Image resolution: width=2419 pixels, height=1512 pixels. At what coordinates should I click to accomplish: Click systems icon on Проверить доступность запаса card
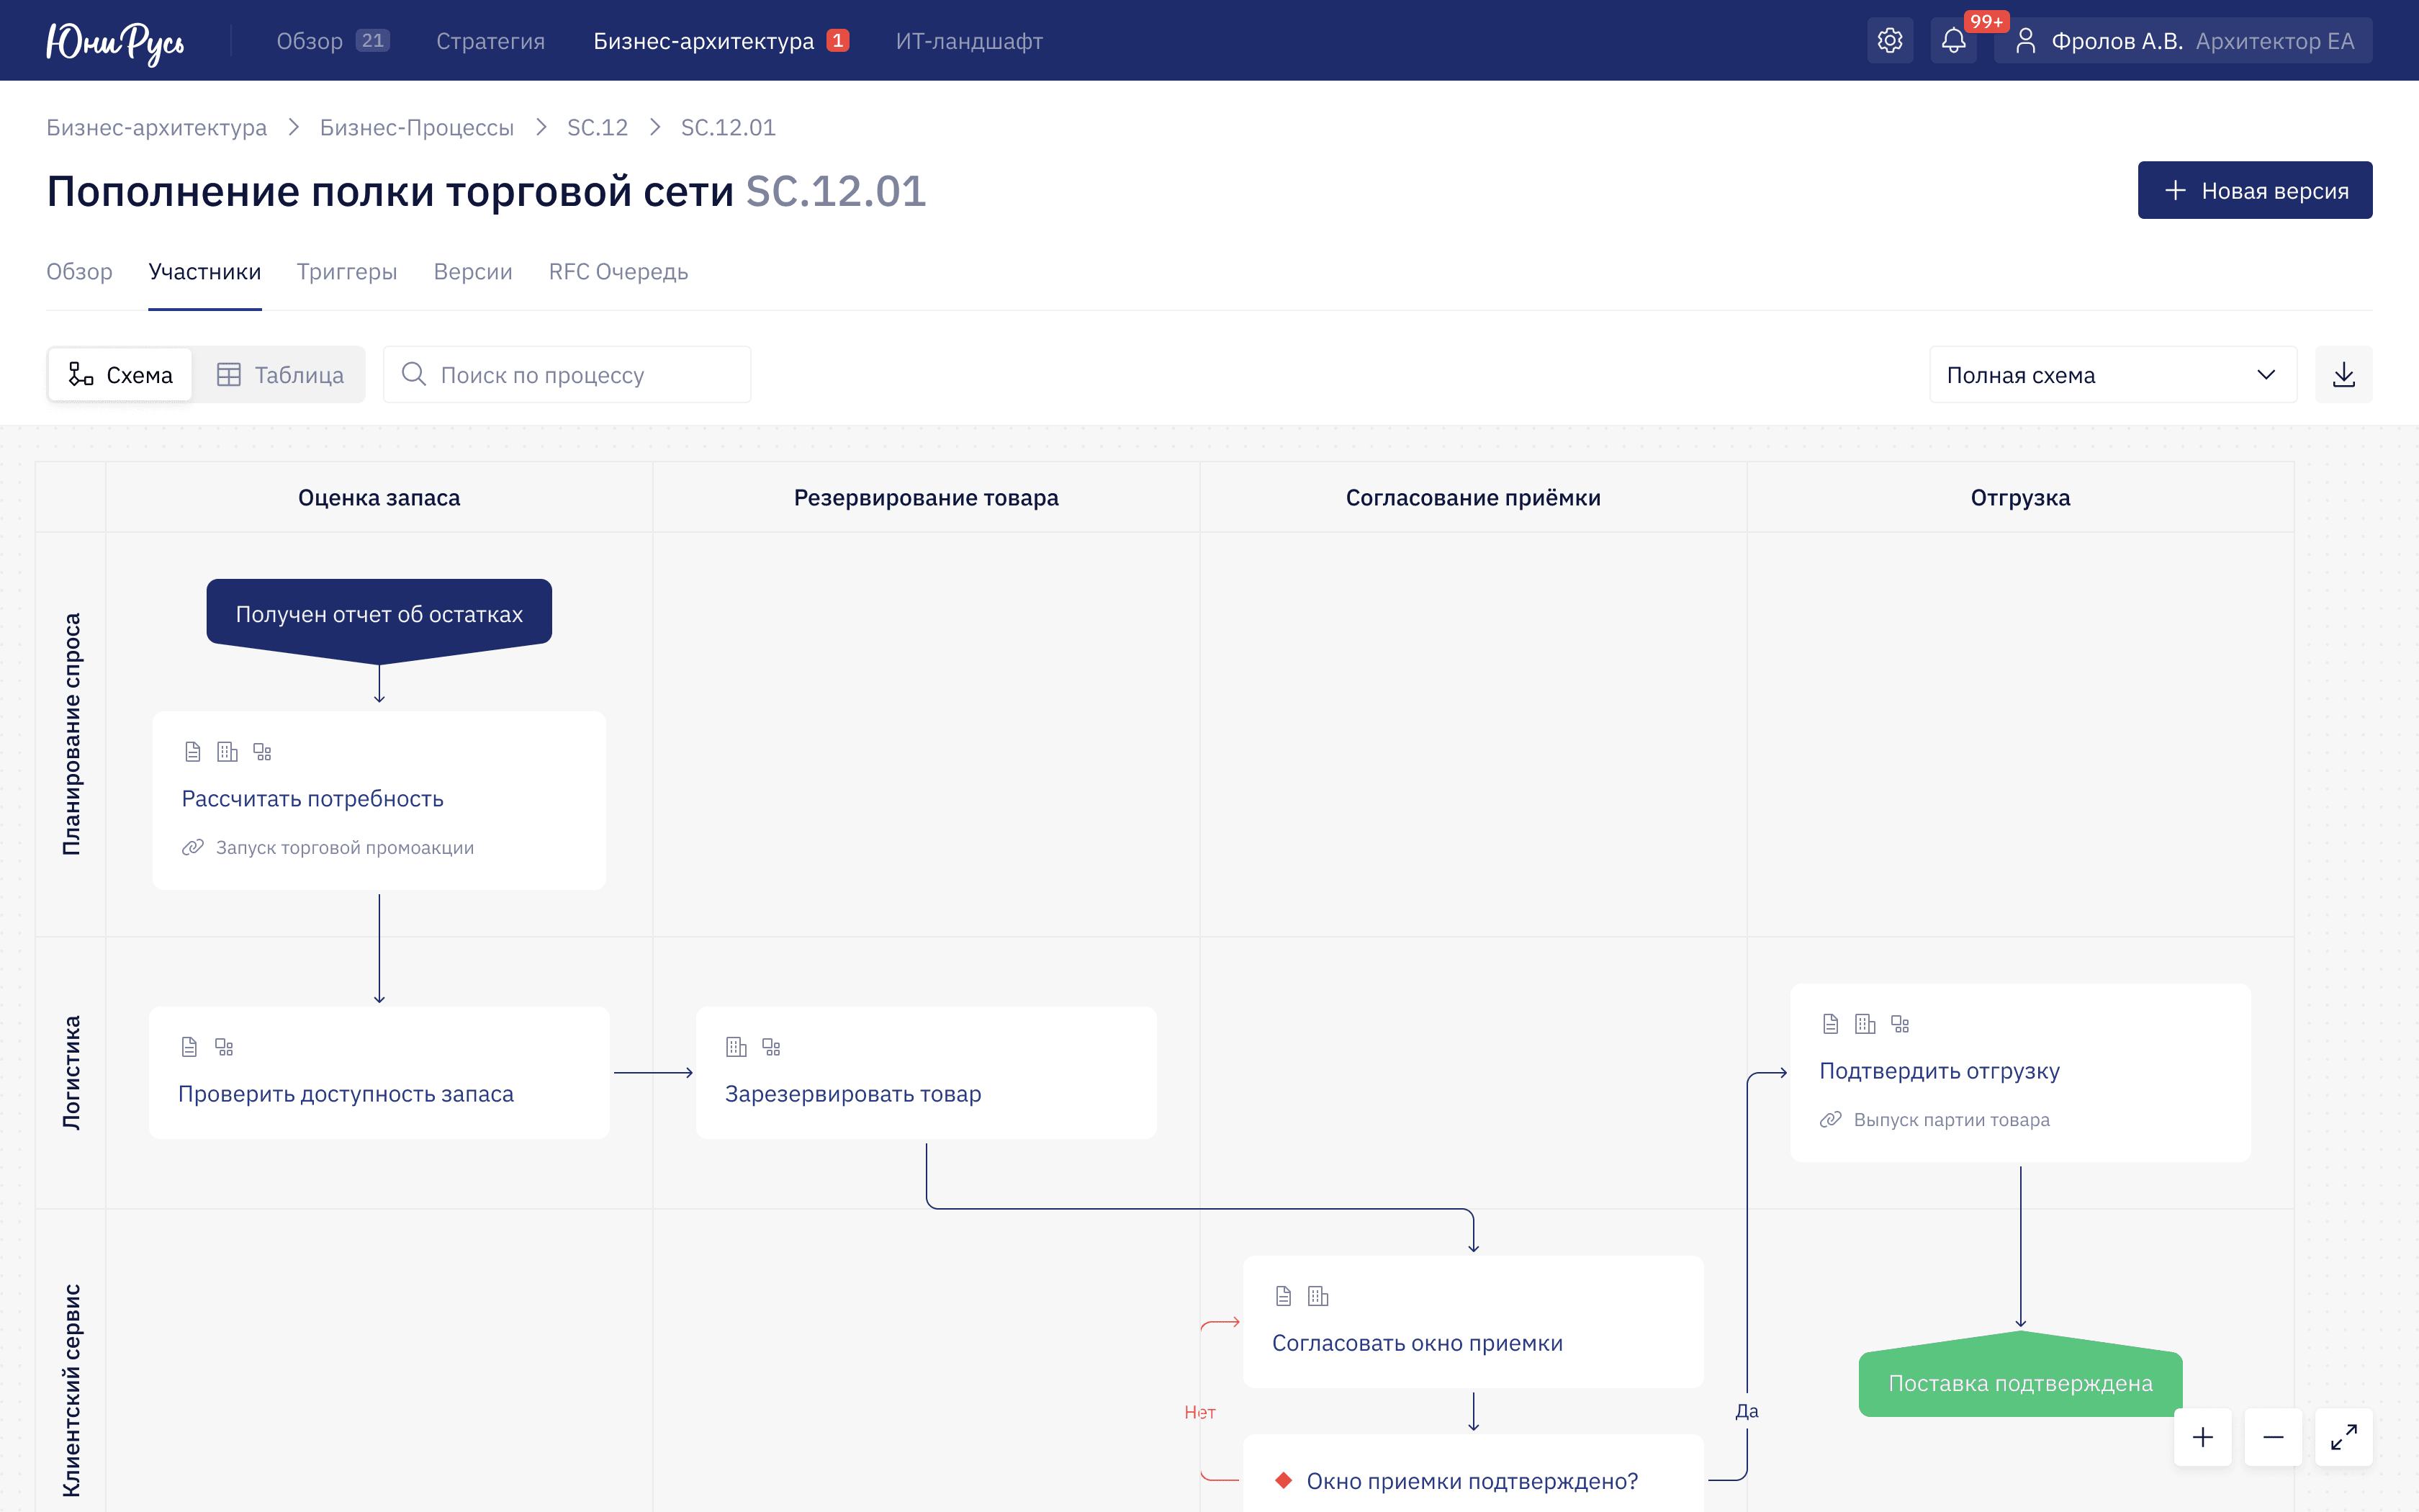point(224,1047)
